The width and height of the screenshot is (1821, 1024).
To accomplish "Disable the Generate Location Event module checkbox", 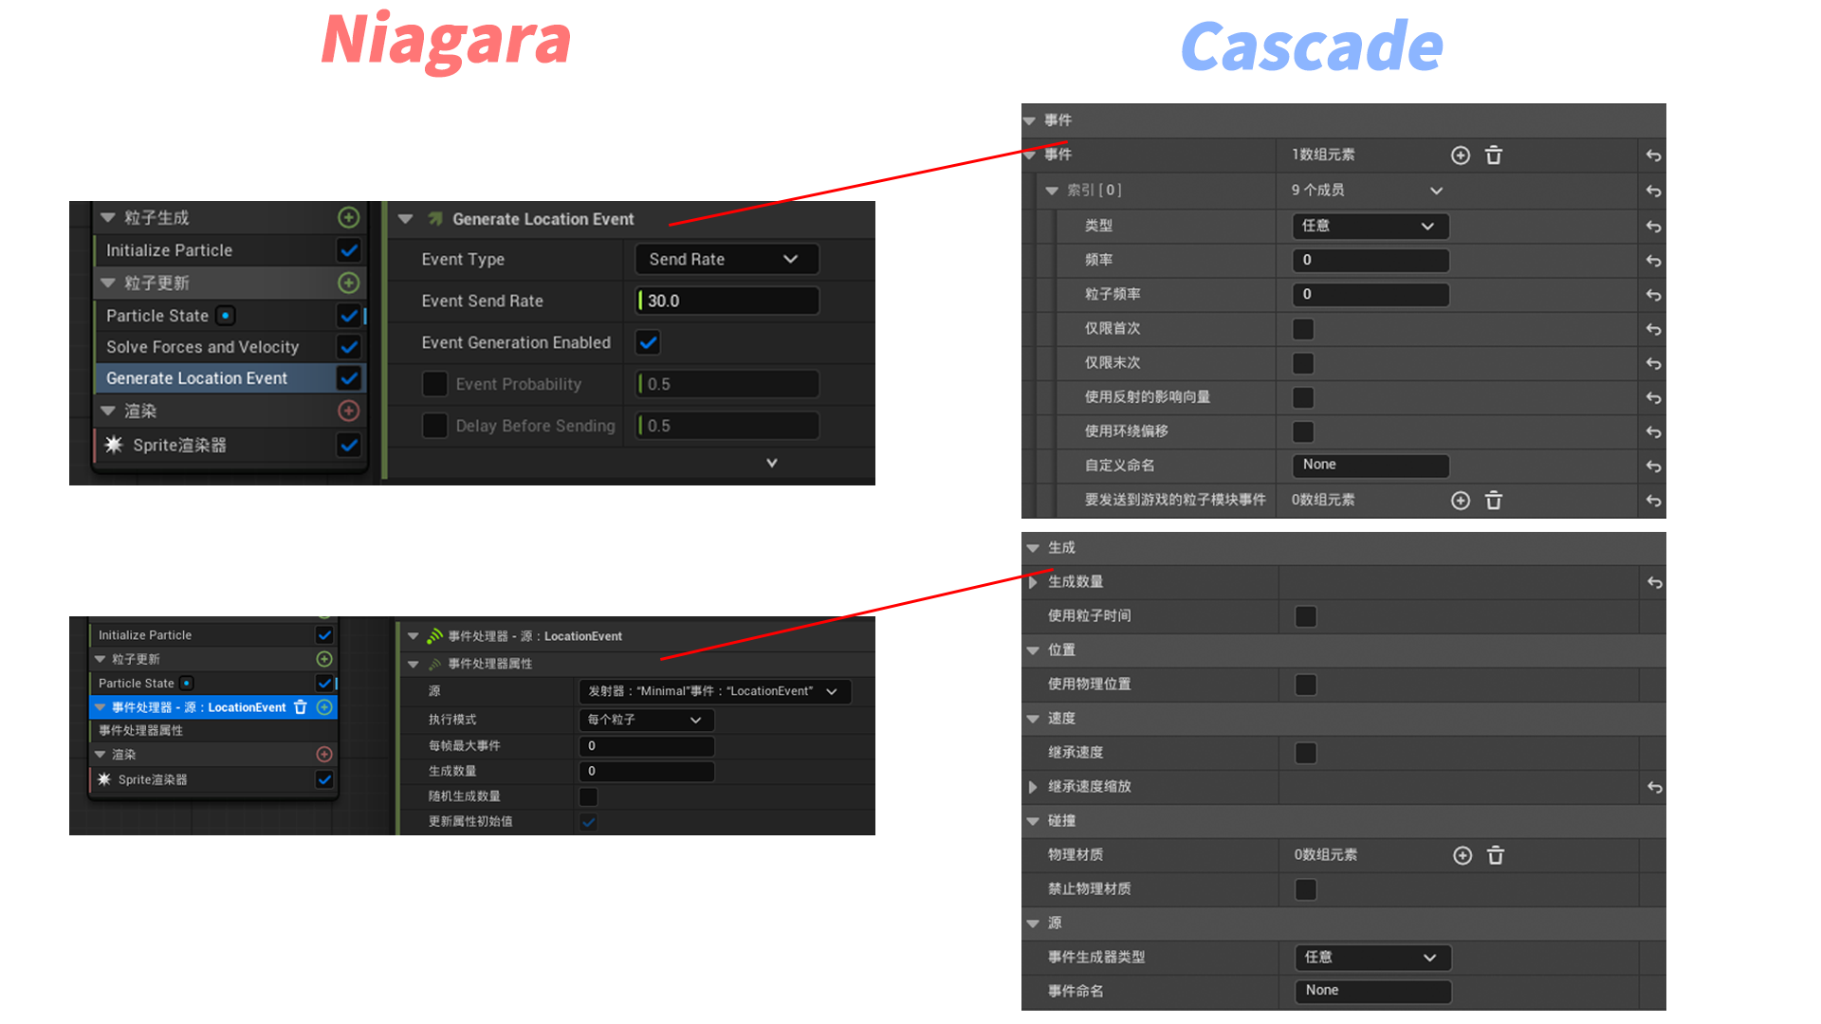I will pos(349,378).
